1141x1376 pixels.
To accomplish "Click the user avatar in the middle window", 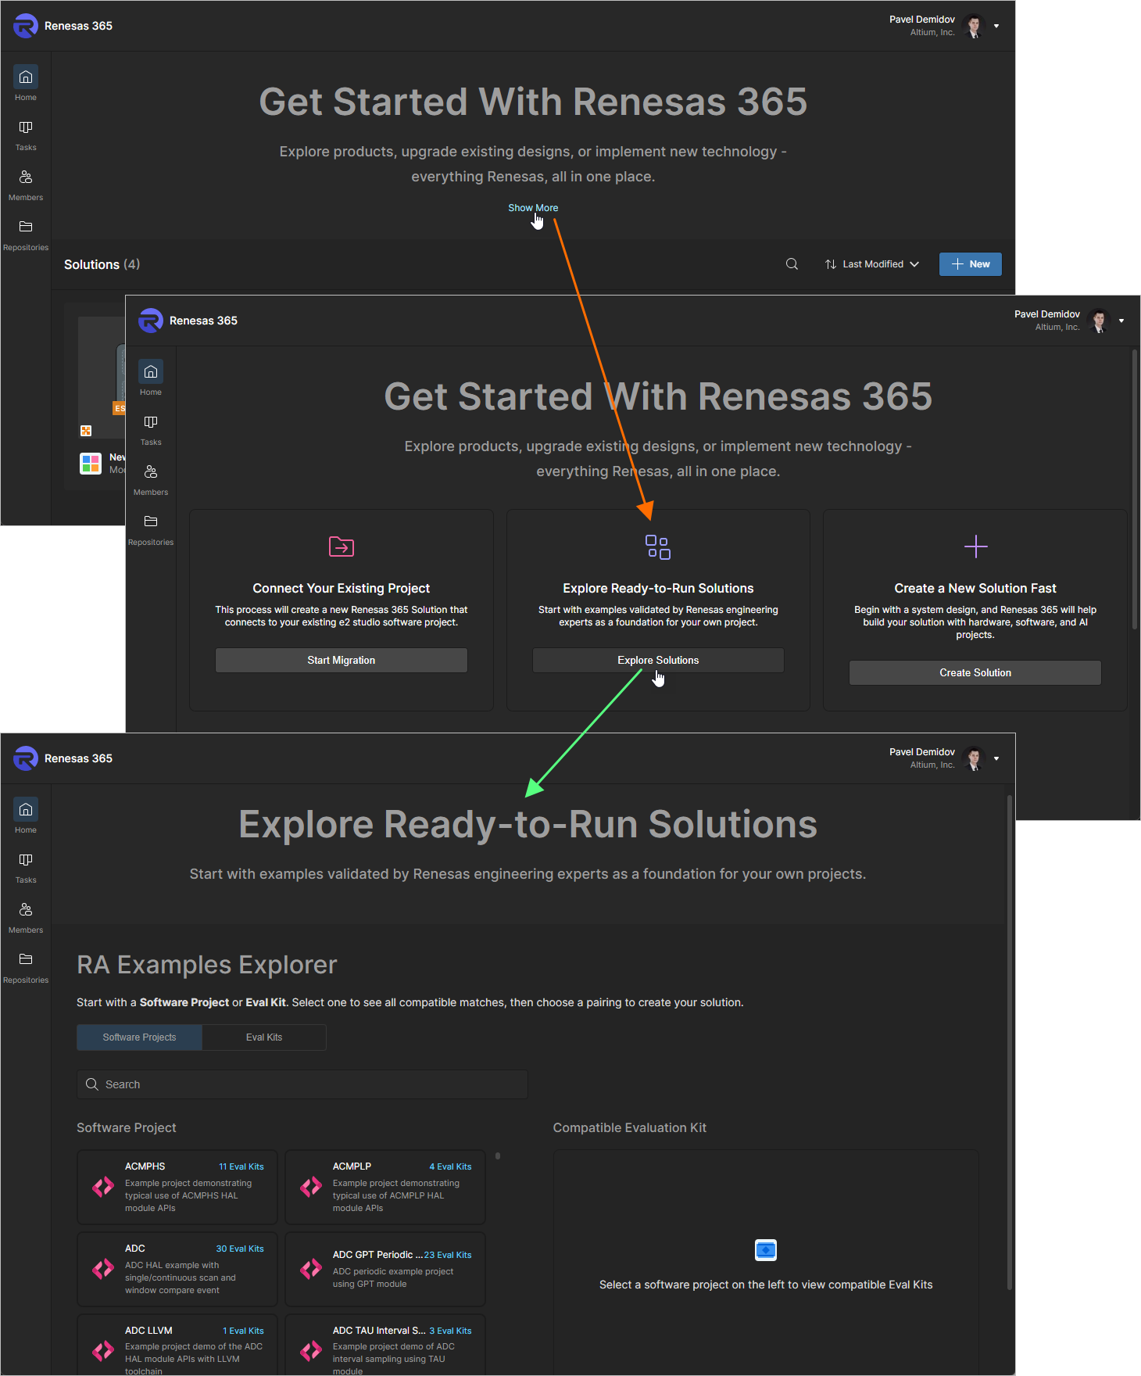I will pos(1099,321).
